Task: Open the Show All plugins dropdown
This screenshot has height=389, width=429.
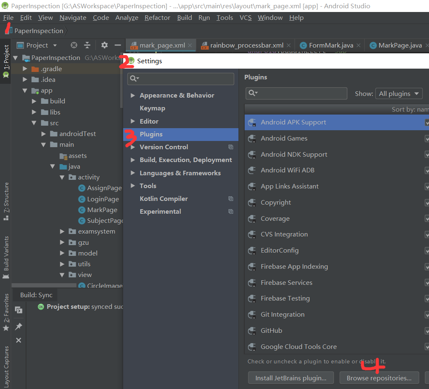Action: 399,93
